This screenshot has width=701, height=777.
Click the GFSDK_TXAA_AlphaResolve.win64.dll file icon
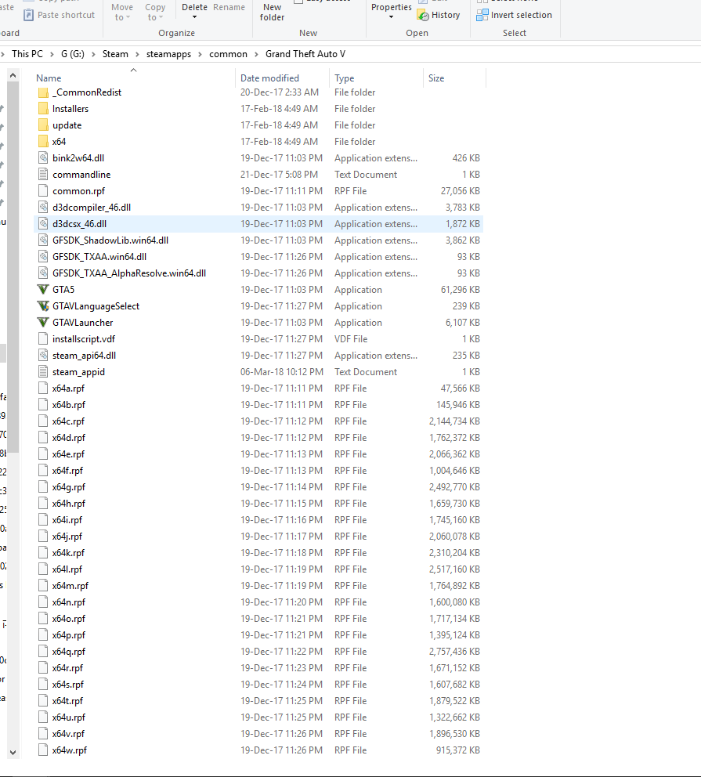tap(43, 273)
